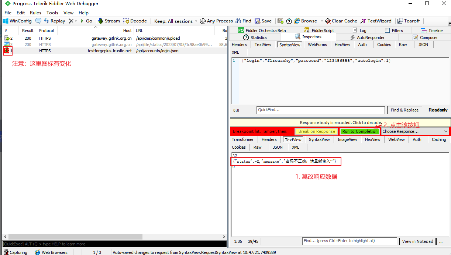Image resolution: width=451 pixels, height=255 pixels.
Task: Click the Remove X toolbar icon
Action: click(x=71, y=21)
